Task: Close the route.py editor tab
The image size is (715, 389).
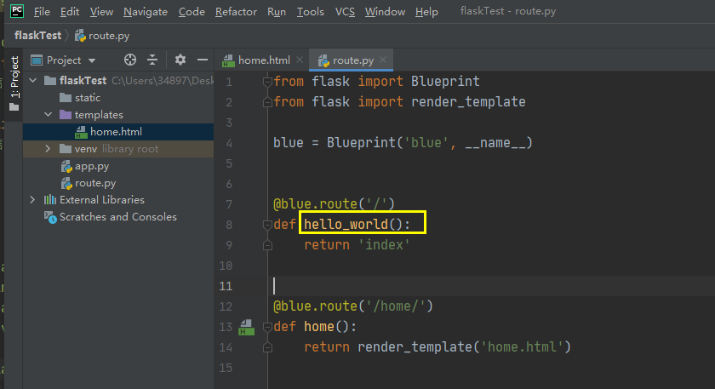Action: tap(383, 60)
